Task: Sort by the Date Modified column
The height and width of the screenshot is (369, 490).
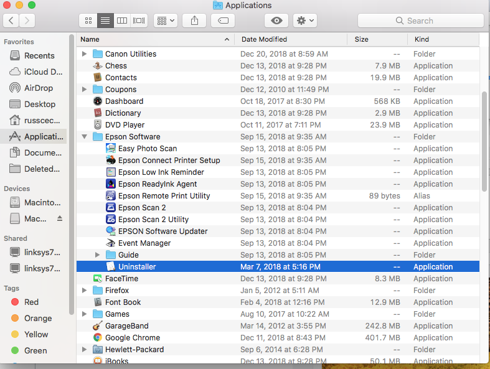Action: tap(291, 39)
